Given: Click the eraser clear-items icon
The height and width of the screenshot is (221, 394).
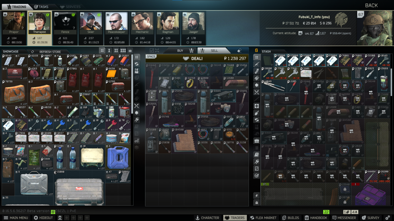Looking at the screenshot, I should tap(239, 51).
